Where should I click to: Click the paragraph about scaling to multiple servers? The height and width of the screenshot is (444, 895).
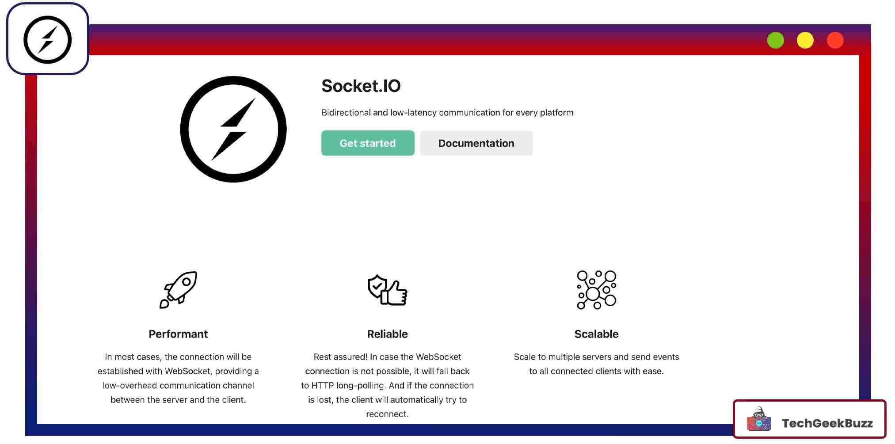(596, 364)
